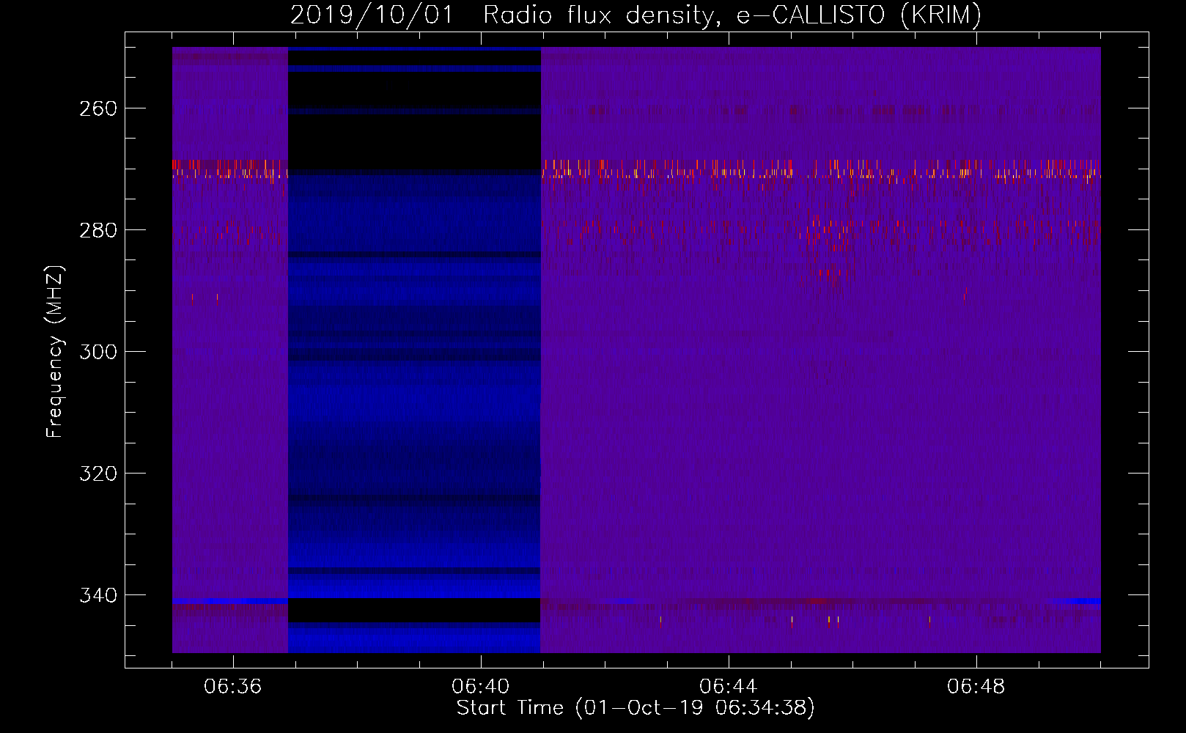Click the 06:48 time tick label
The image size is (1186, 733).
(x=976, y=687)
